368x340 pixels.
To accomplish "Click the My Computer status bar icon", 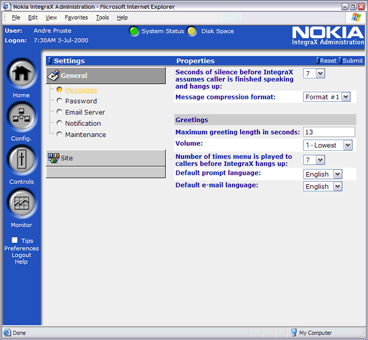I will click(x=294, y=333).
